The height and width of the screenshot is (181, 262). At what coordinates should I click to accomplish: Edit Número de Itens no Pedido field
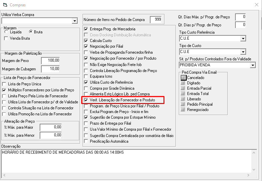(x=156, y=20)
